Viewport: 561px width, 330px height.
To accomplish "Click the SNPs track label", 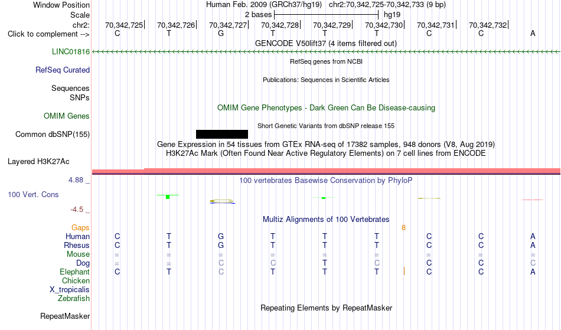I will pos(80,97).
